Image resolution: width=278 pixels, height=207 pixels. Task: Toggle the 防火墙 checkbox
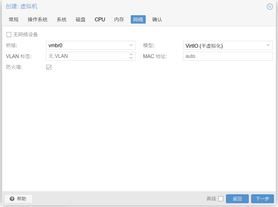pos(49,67)
